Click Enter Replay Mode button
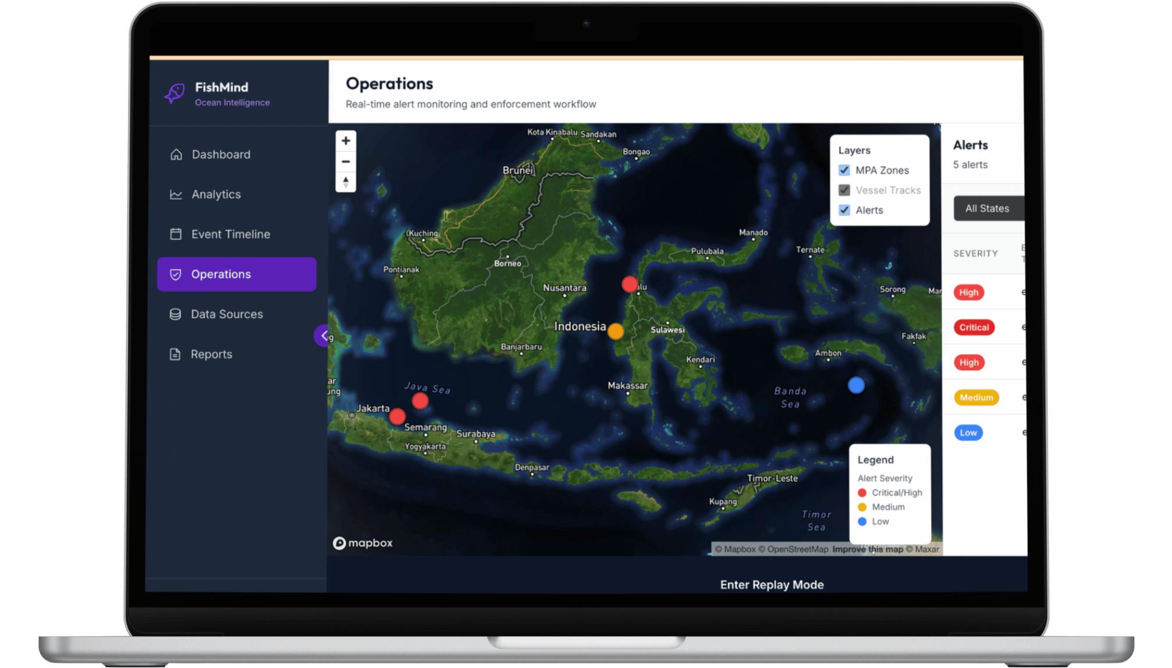Image resolution: width=1172 pixels, height=668 pixels. pyautogui.click(x=772, y=585)
